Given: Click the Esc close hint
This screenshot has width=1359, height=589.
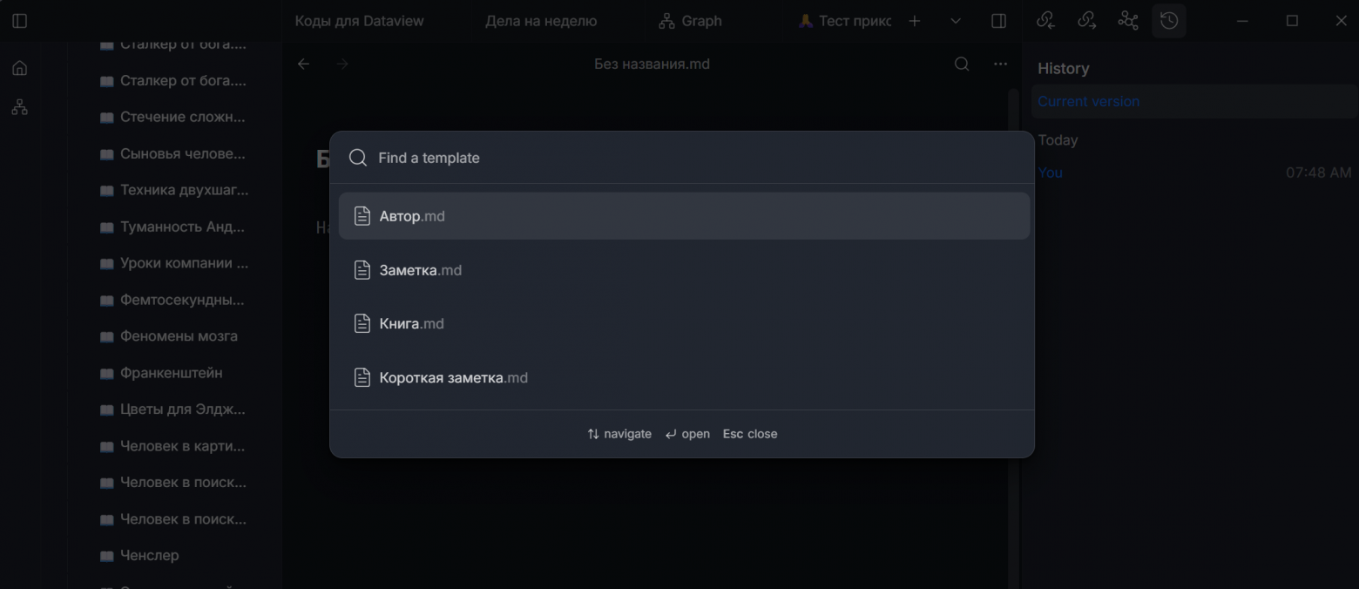Looking at the screenshot, I should [x=750, y=434].
